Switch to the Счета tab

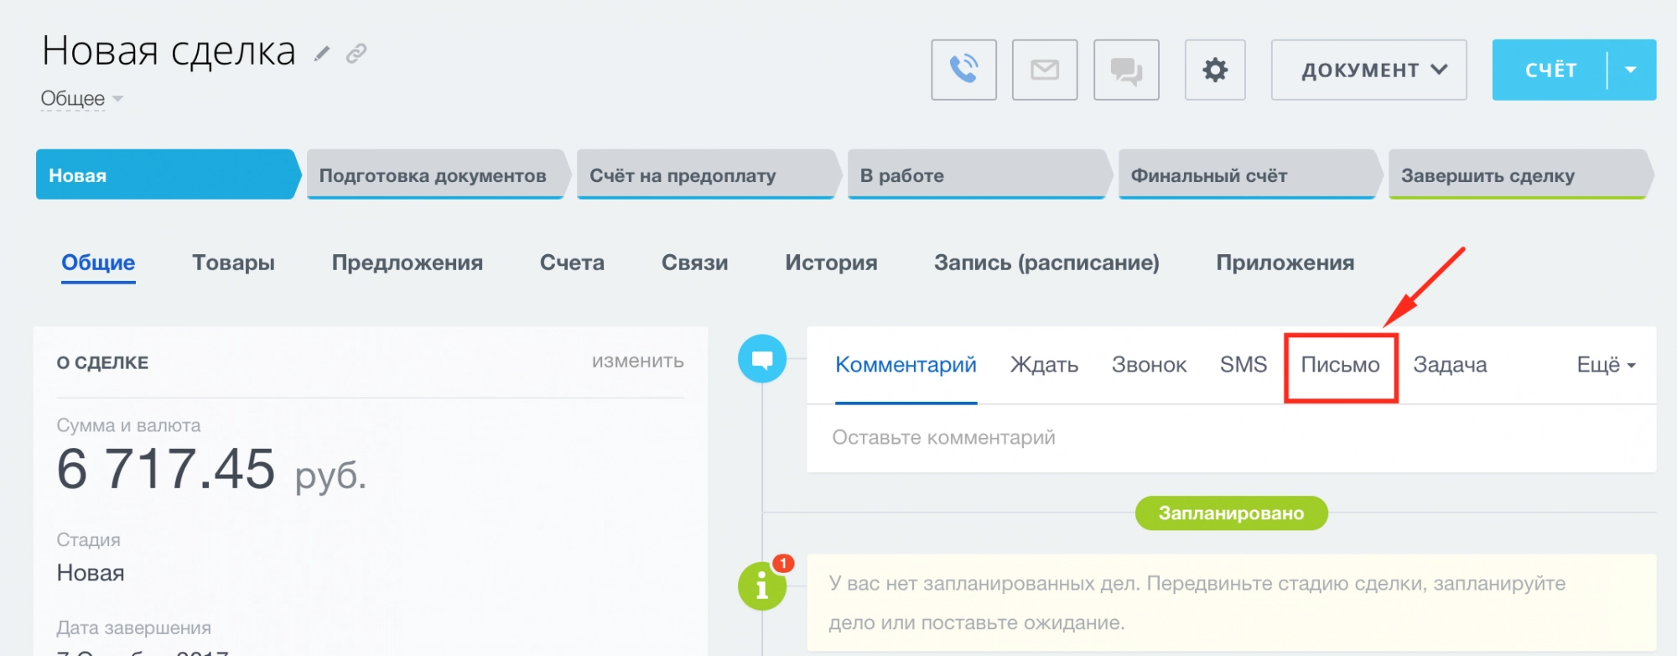(x=572, y=263)
